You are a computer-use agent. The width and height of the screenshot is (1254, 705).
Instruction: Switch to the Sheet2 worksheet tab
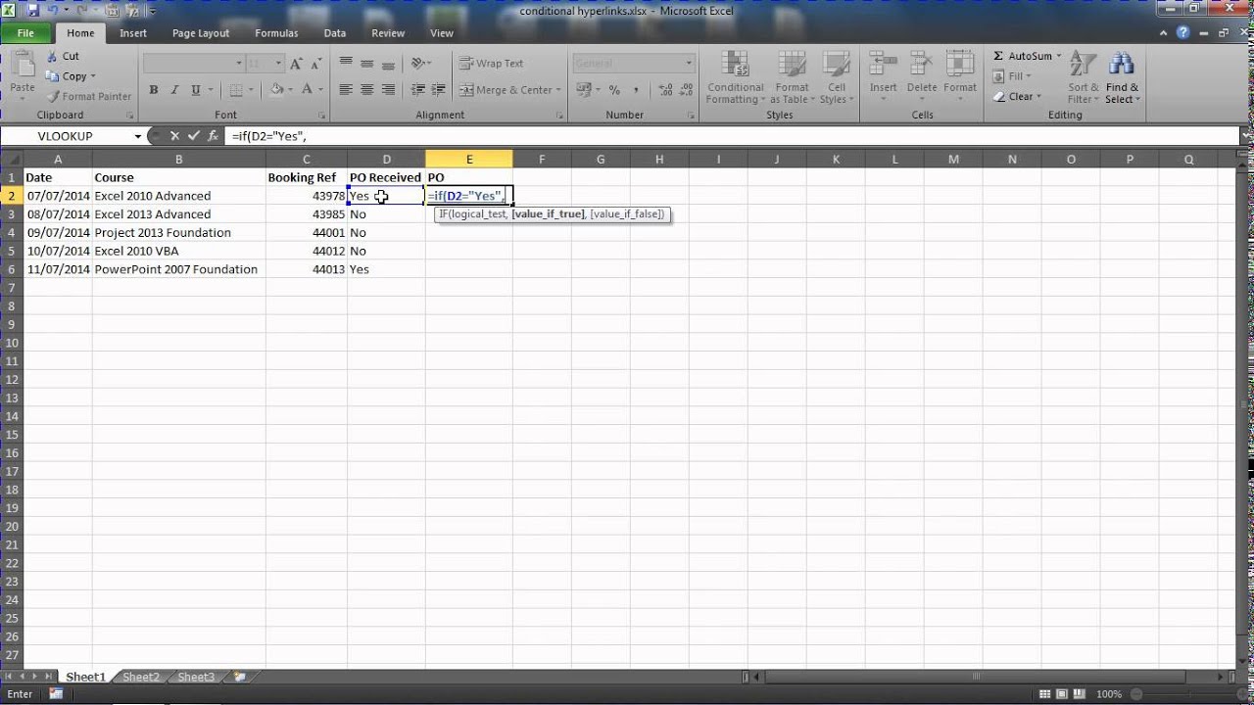tap(141, 677)
